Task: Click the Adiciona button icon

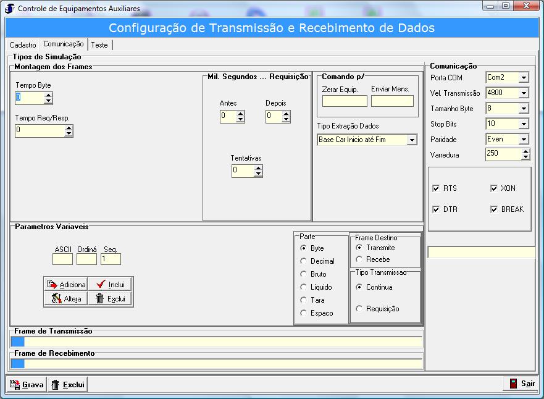Action: point(52,285)
